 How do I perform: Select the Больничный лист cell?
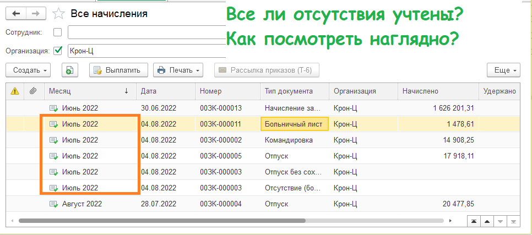tap(295, 124)
